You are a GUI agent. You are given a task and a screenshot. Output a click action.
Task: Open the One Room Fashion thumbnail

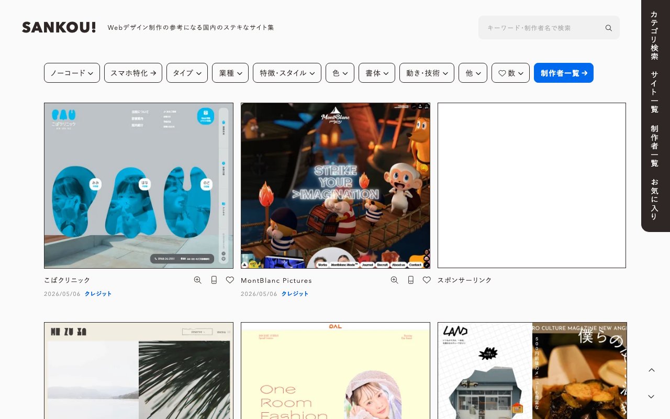point(336,370)
